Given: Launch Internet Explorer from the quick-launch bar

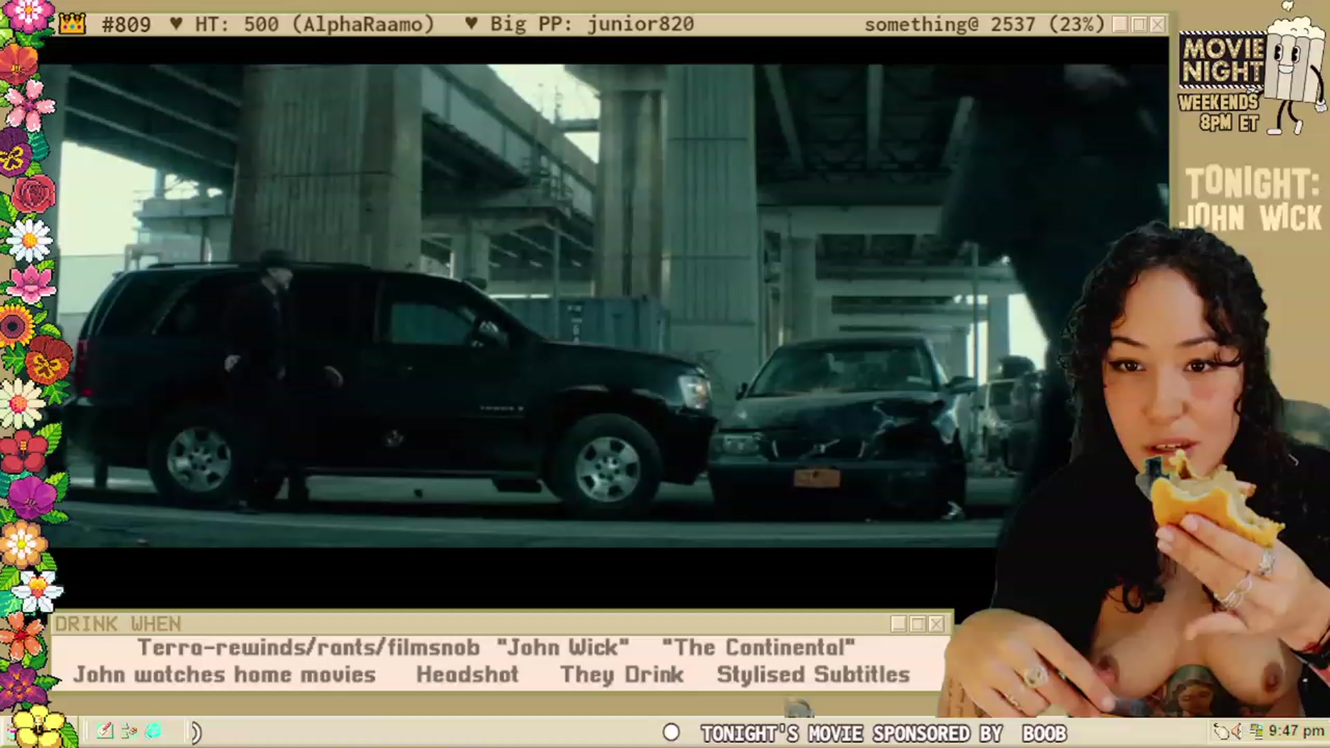Looking at the screenshot, I should tap(153, 731).
